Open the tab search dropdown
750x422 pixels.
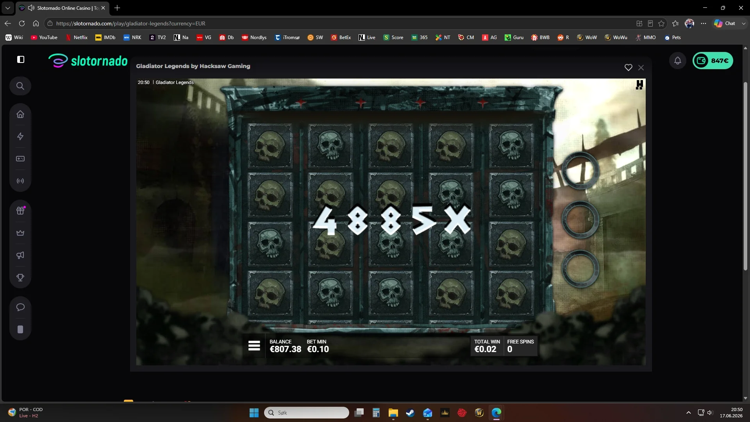tap(7, 8)
